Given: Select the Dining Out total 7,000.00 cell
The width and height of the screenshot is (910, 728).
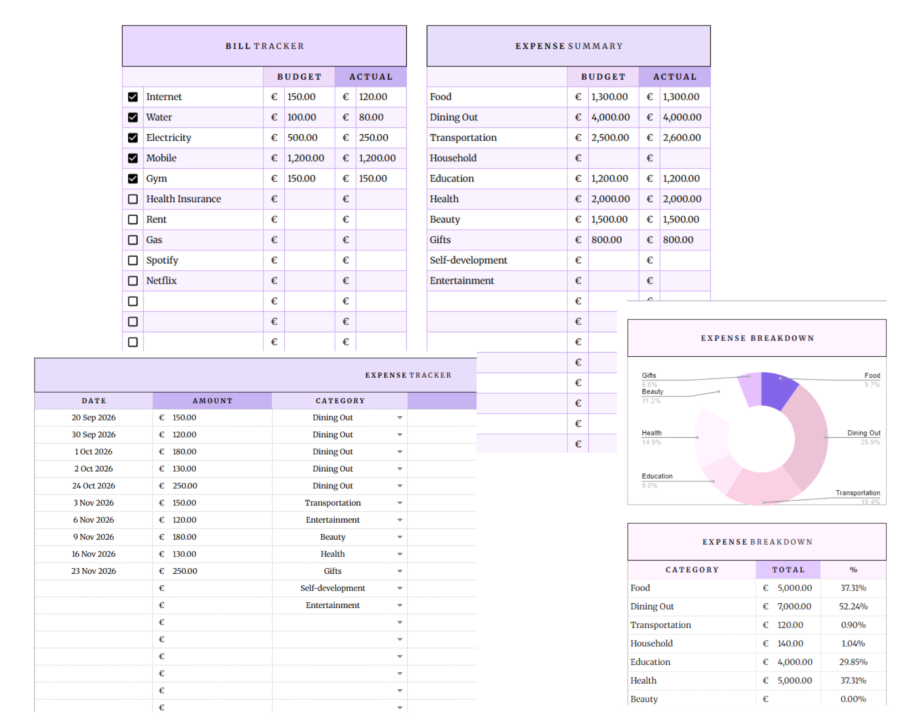Looking at the screenshot, I should click(794, 607).
